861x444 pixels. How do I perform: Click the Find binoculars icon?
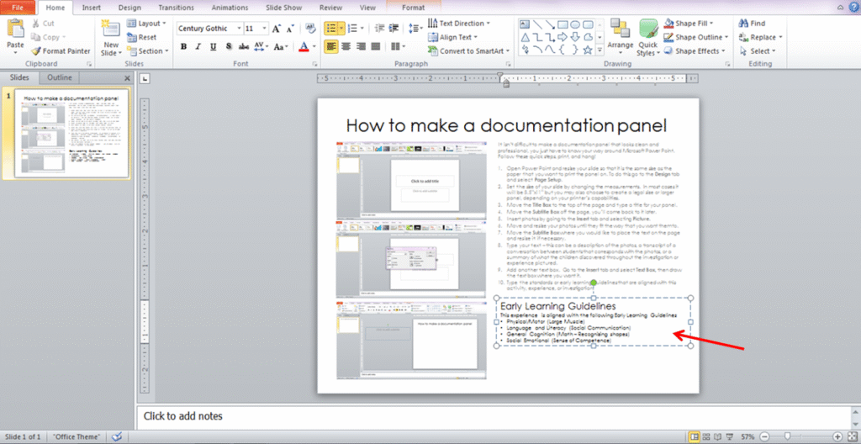[744, 24]
